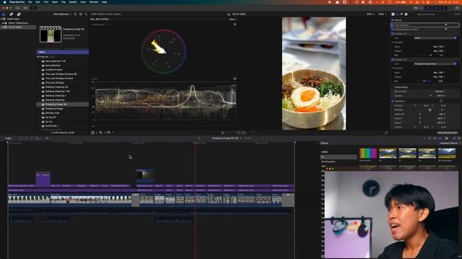Go back in timeline history arrow
The image size is (462, 259).
199,138
